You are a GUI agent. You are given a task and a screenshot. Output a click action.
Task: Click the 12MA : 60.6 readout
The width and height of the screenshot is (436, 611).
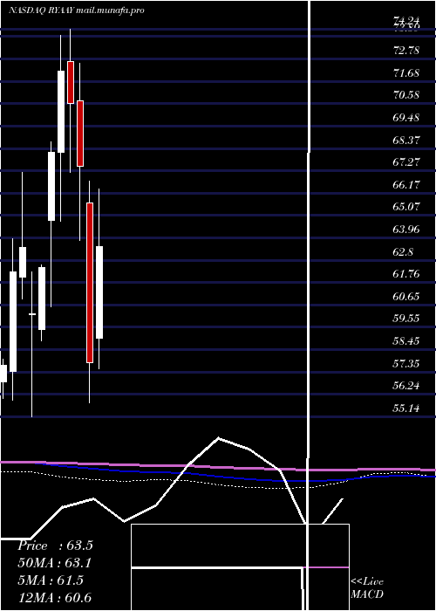click(54, 598)
